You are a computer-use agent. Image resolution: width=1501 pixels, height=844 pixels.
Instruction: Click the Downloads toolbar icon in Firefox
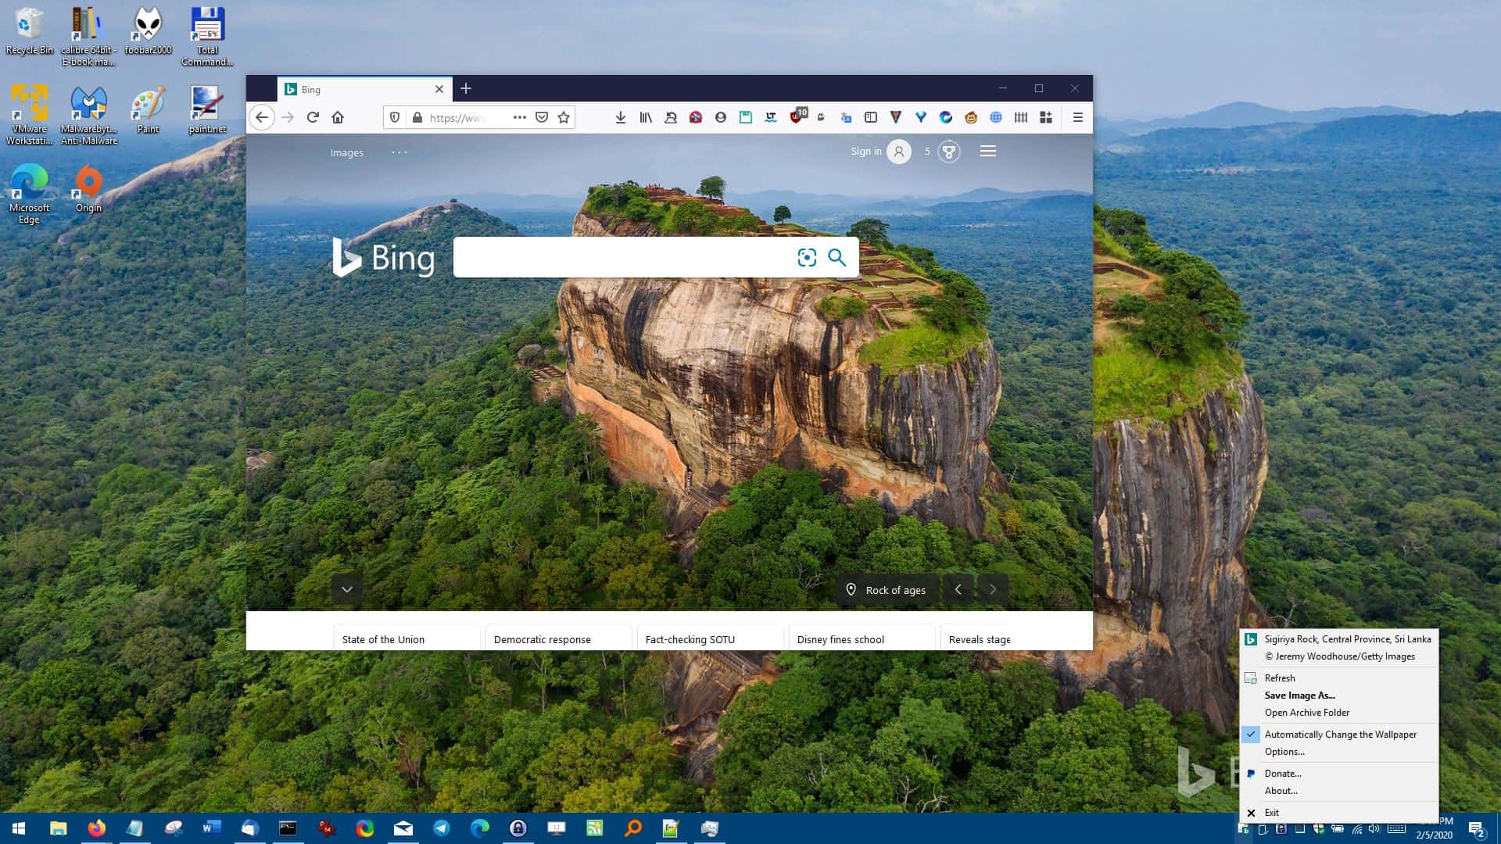point(620,116)
